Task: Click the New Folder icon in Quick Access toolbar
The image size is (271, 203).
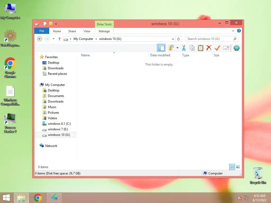Action: pos(51,24)
